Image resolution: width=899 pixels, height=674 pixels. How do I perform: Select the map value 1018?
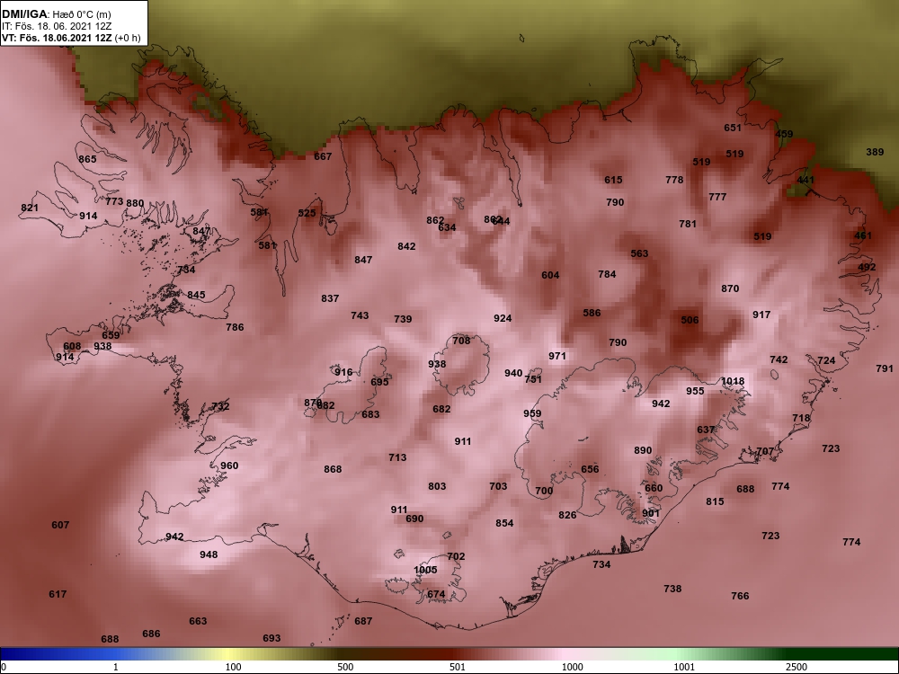733,380
